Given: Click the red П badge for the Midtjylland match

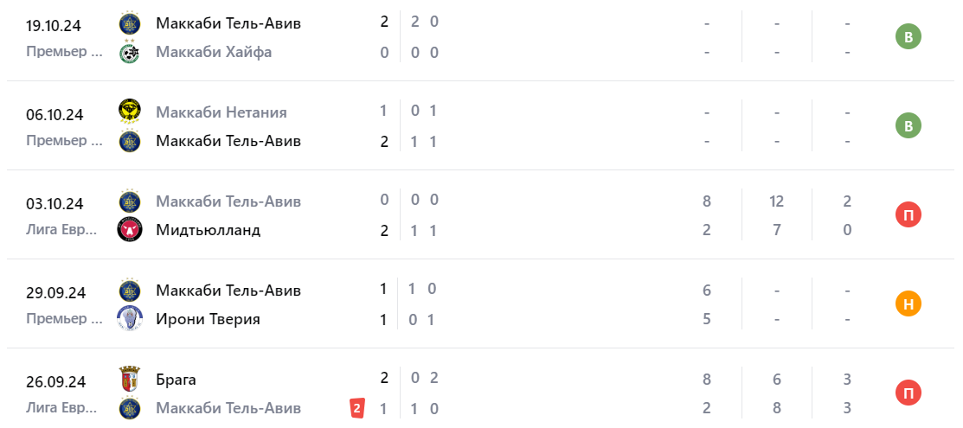Looking at the screenshot, I should [908, 214].
